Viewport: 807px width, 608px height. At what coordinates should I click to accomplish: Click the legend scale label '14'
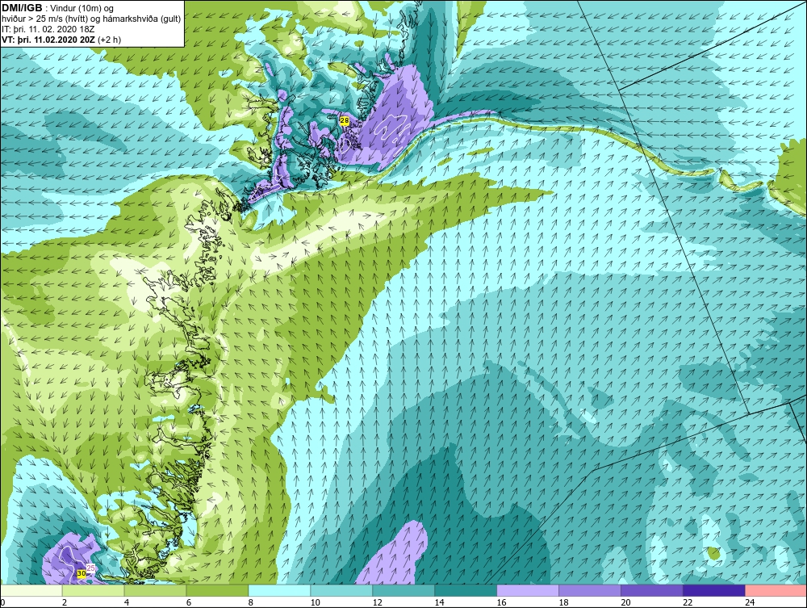(439, 602)
